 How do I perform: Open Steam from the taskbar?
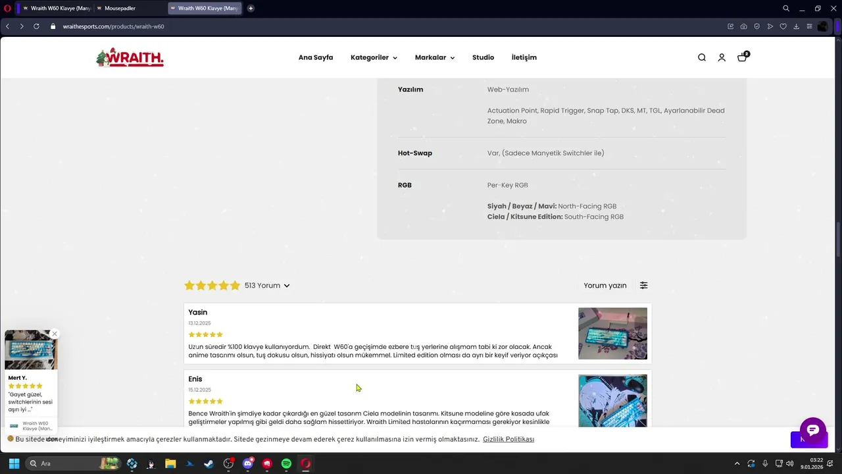[209, 463]
